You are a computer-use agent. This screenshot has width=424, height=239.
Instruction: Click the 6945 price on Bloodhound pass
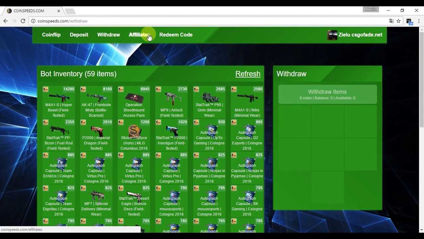coord(145,89)
